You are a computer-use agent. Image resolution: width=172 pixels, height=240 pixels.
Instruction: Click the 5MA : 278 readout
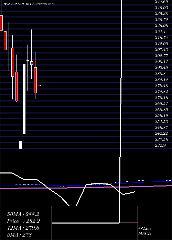(x=19, y=235)
